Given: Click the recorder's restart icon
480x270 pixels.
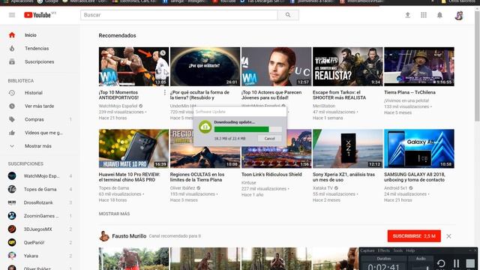Looking at the screenshot, I should pyautogui.click(x=441, y=263).
